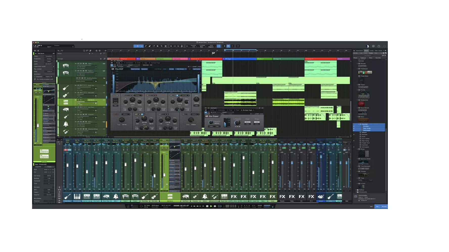
Task: Pin the Pro EQ plugin window
Action: [197, 61]
